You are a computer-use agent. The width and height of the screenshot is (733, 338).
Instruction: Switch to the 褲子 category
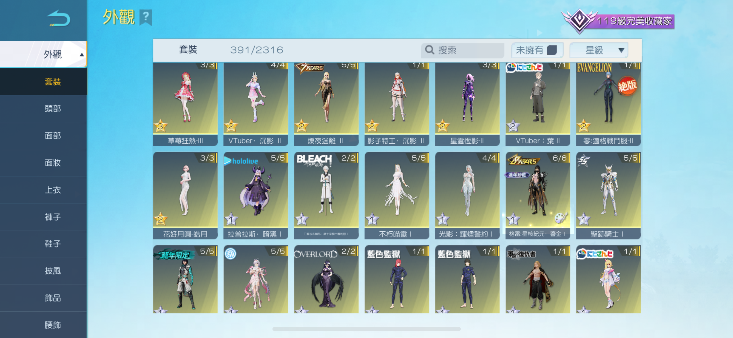(x=44, y=217)
